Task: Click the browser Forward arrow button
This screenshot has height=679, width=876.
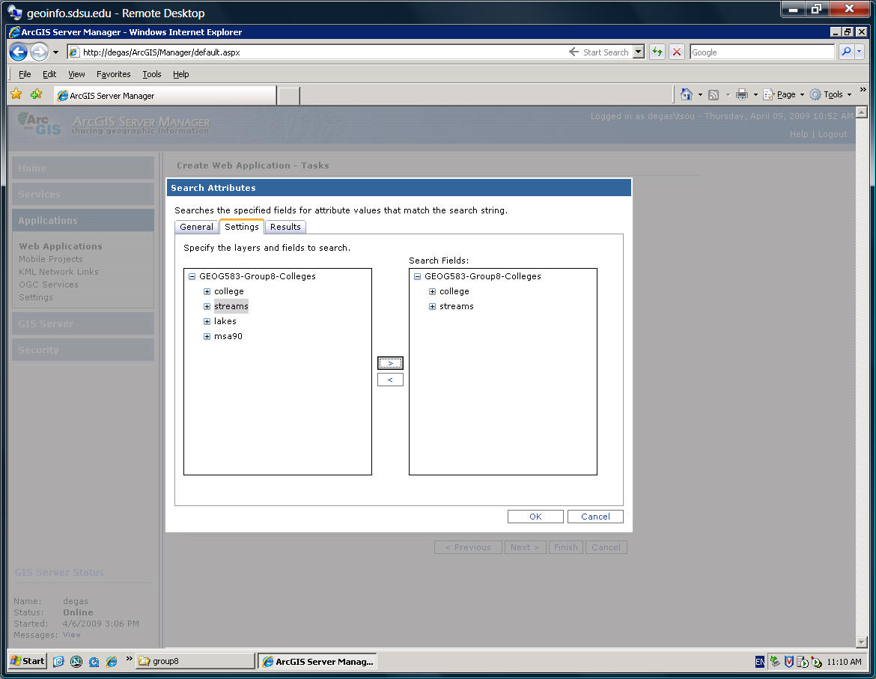Action: pyautogui.click(x=39, y=52)
